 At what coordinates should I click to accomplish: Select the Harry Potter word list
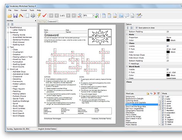(x=131, y=114)
